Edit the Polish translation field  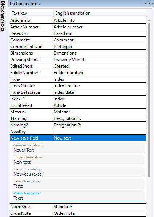[x=78, y=196]
